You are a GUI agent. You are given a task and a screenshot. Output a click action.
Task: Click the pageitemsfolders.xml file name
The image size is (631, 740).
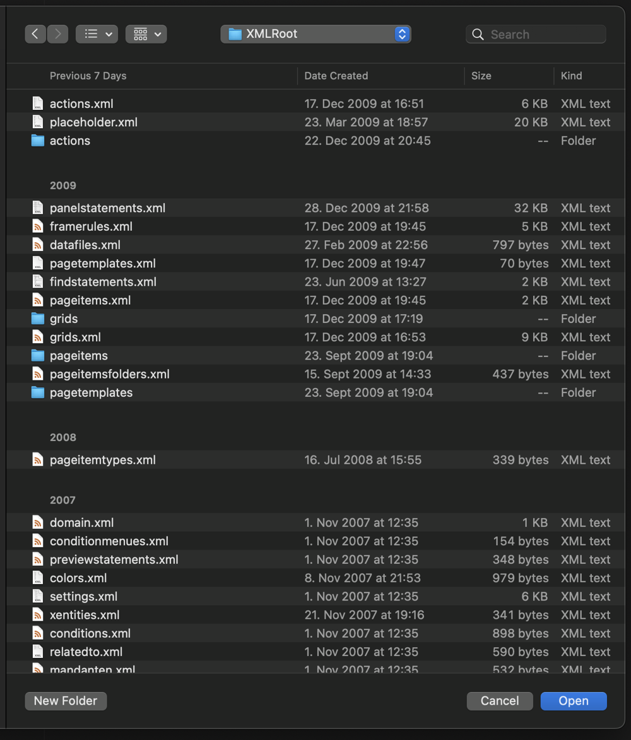tap(110, 373)
